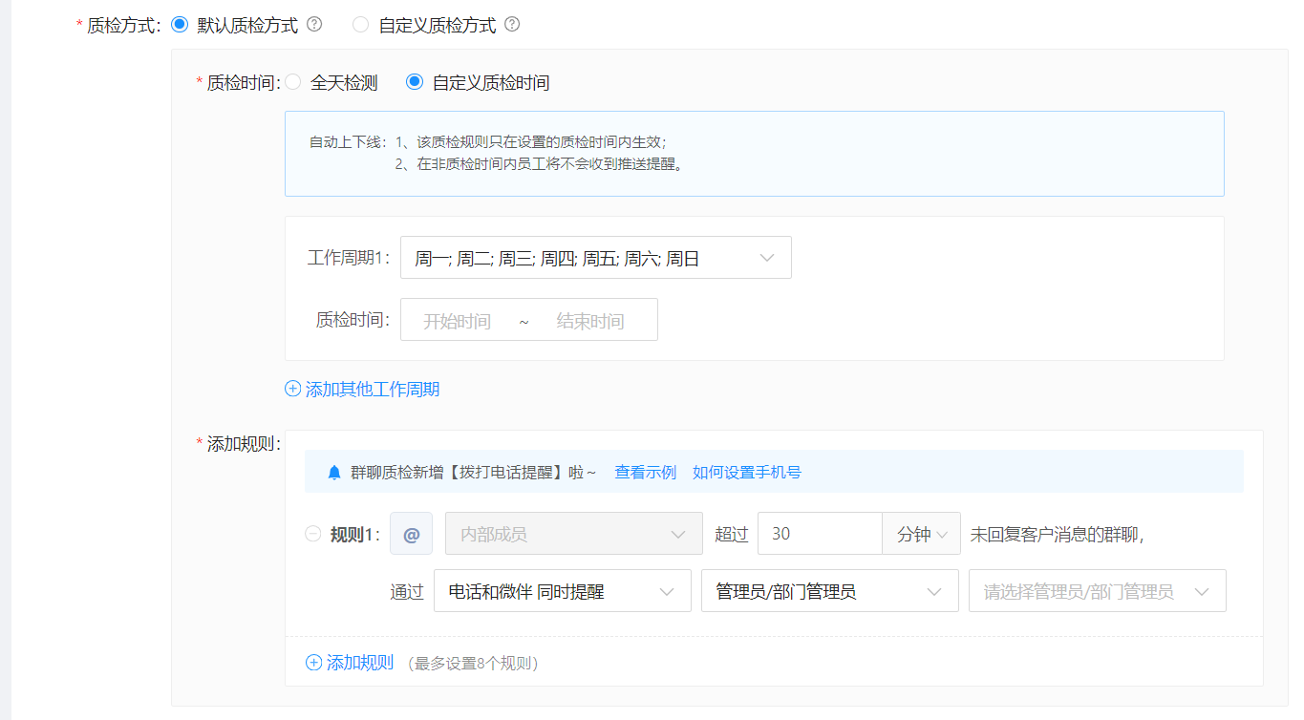Open the 分钟 time unit dropdown
Screen dimensions: 1304x720
[x=921, y=534]
